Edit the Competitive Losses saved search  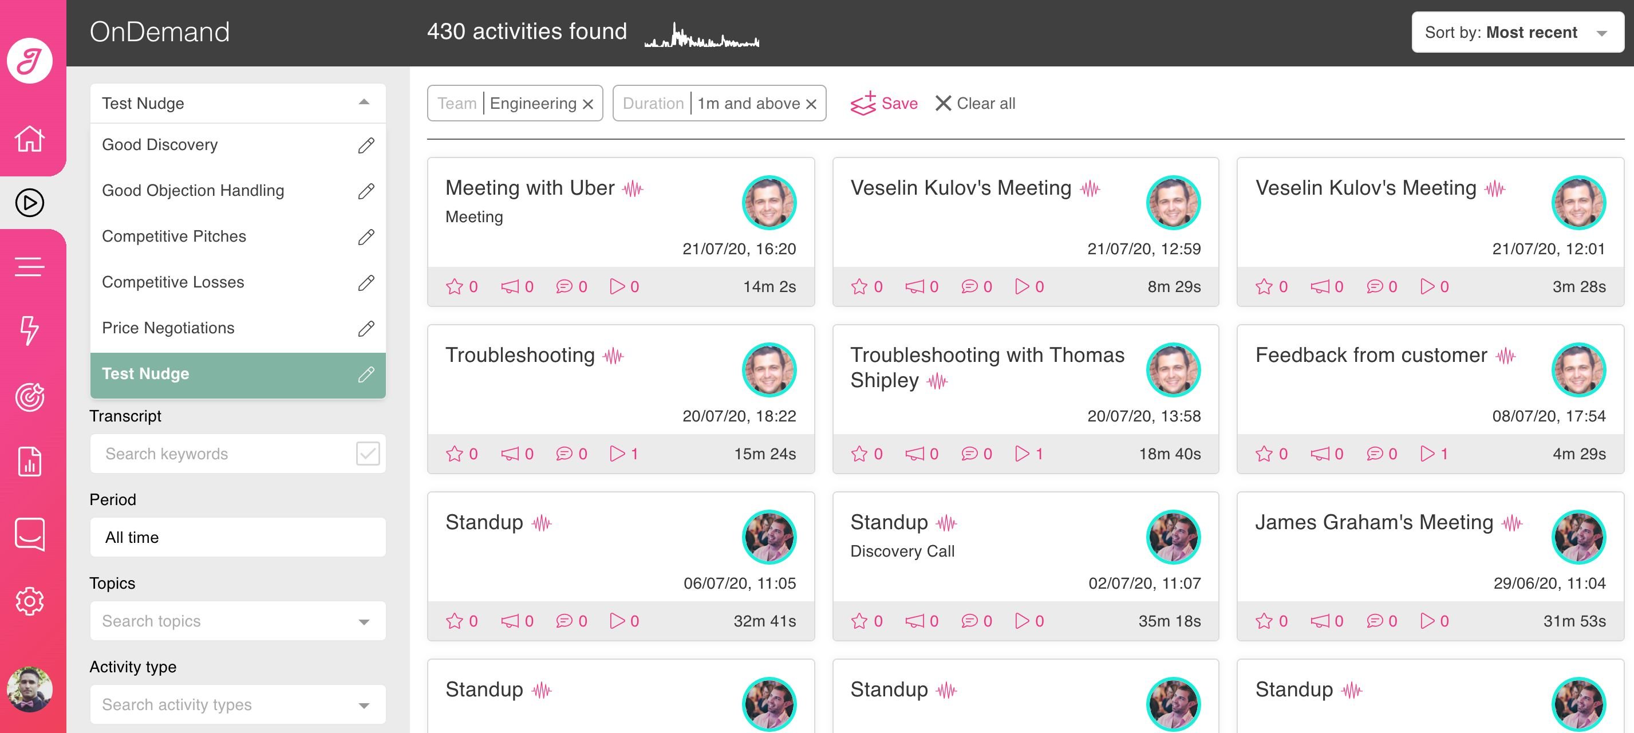[x=366, y=282]
